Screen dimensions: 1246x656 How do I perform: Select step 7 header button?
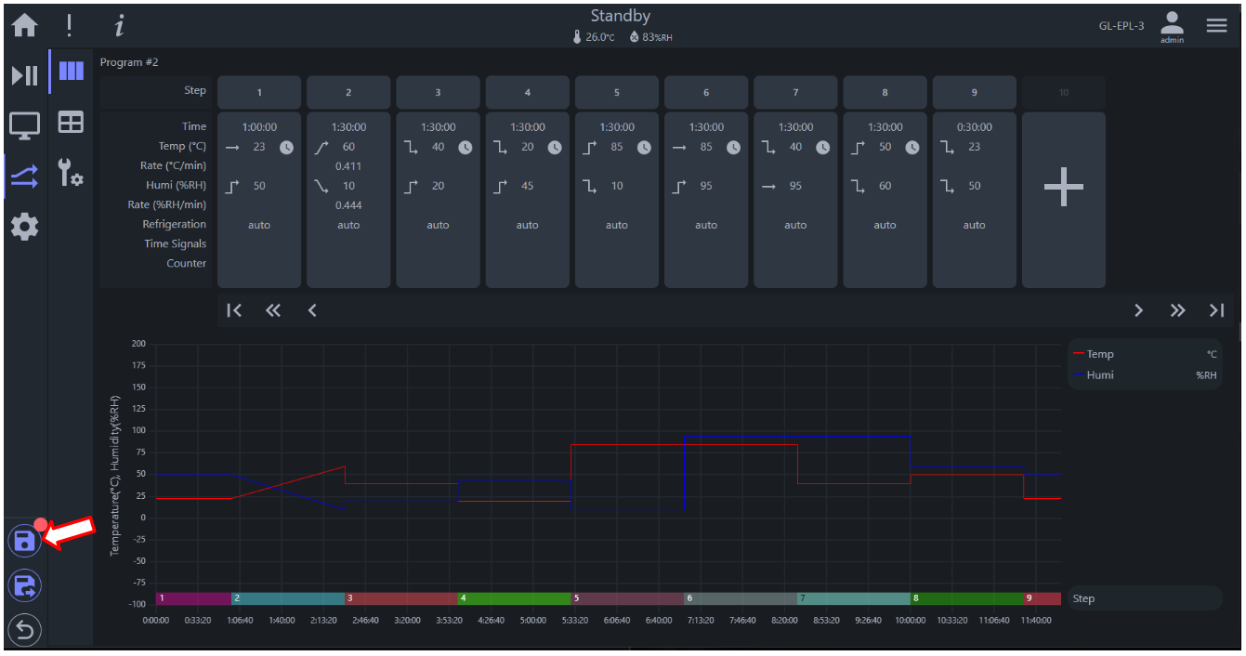click(x=795, y=93)
